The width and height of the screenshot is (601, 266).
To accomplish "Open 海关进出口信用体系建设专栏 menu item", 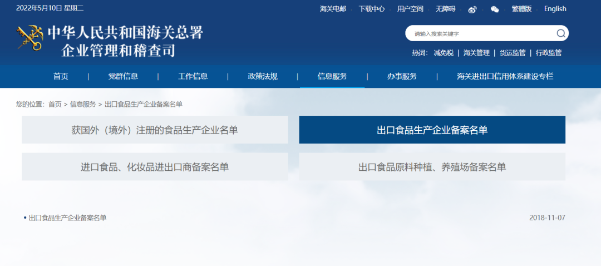I will (505, 76).
